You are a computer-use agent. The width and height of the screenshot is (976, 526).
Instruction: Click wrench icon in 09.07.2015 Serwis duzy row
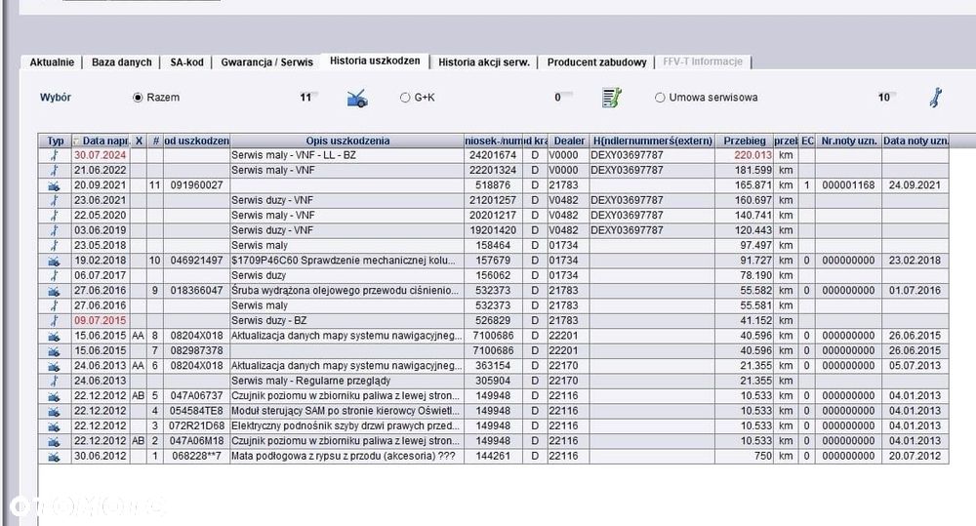tap(54, 321)
